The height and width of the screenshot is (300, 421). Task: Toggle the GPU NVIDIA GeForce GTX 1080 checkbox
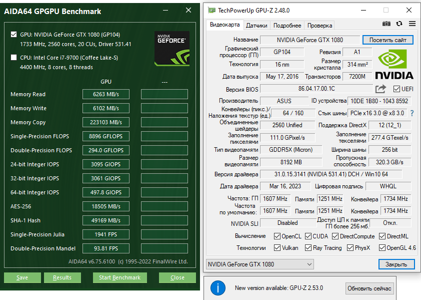tap(13, 35)
